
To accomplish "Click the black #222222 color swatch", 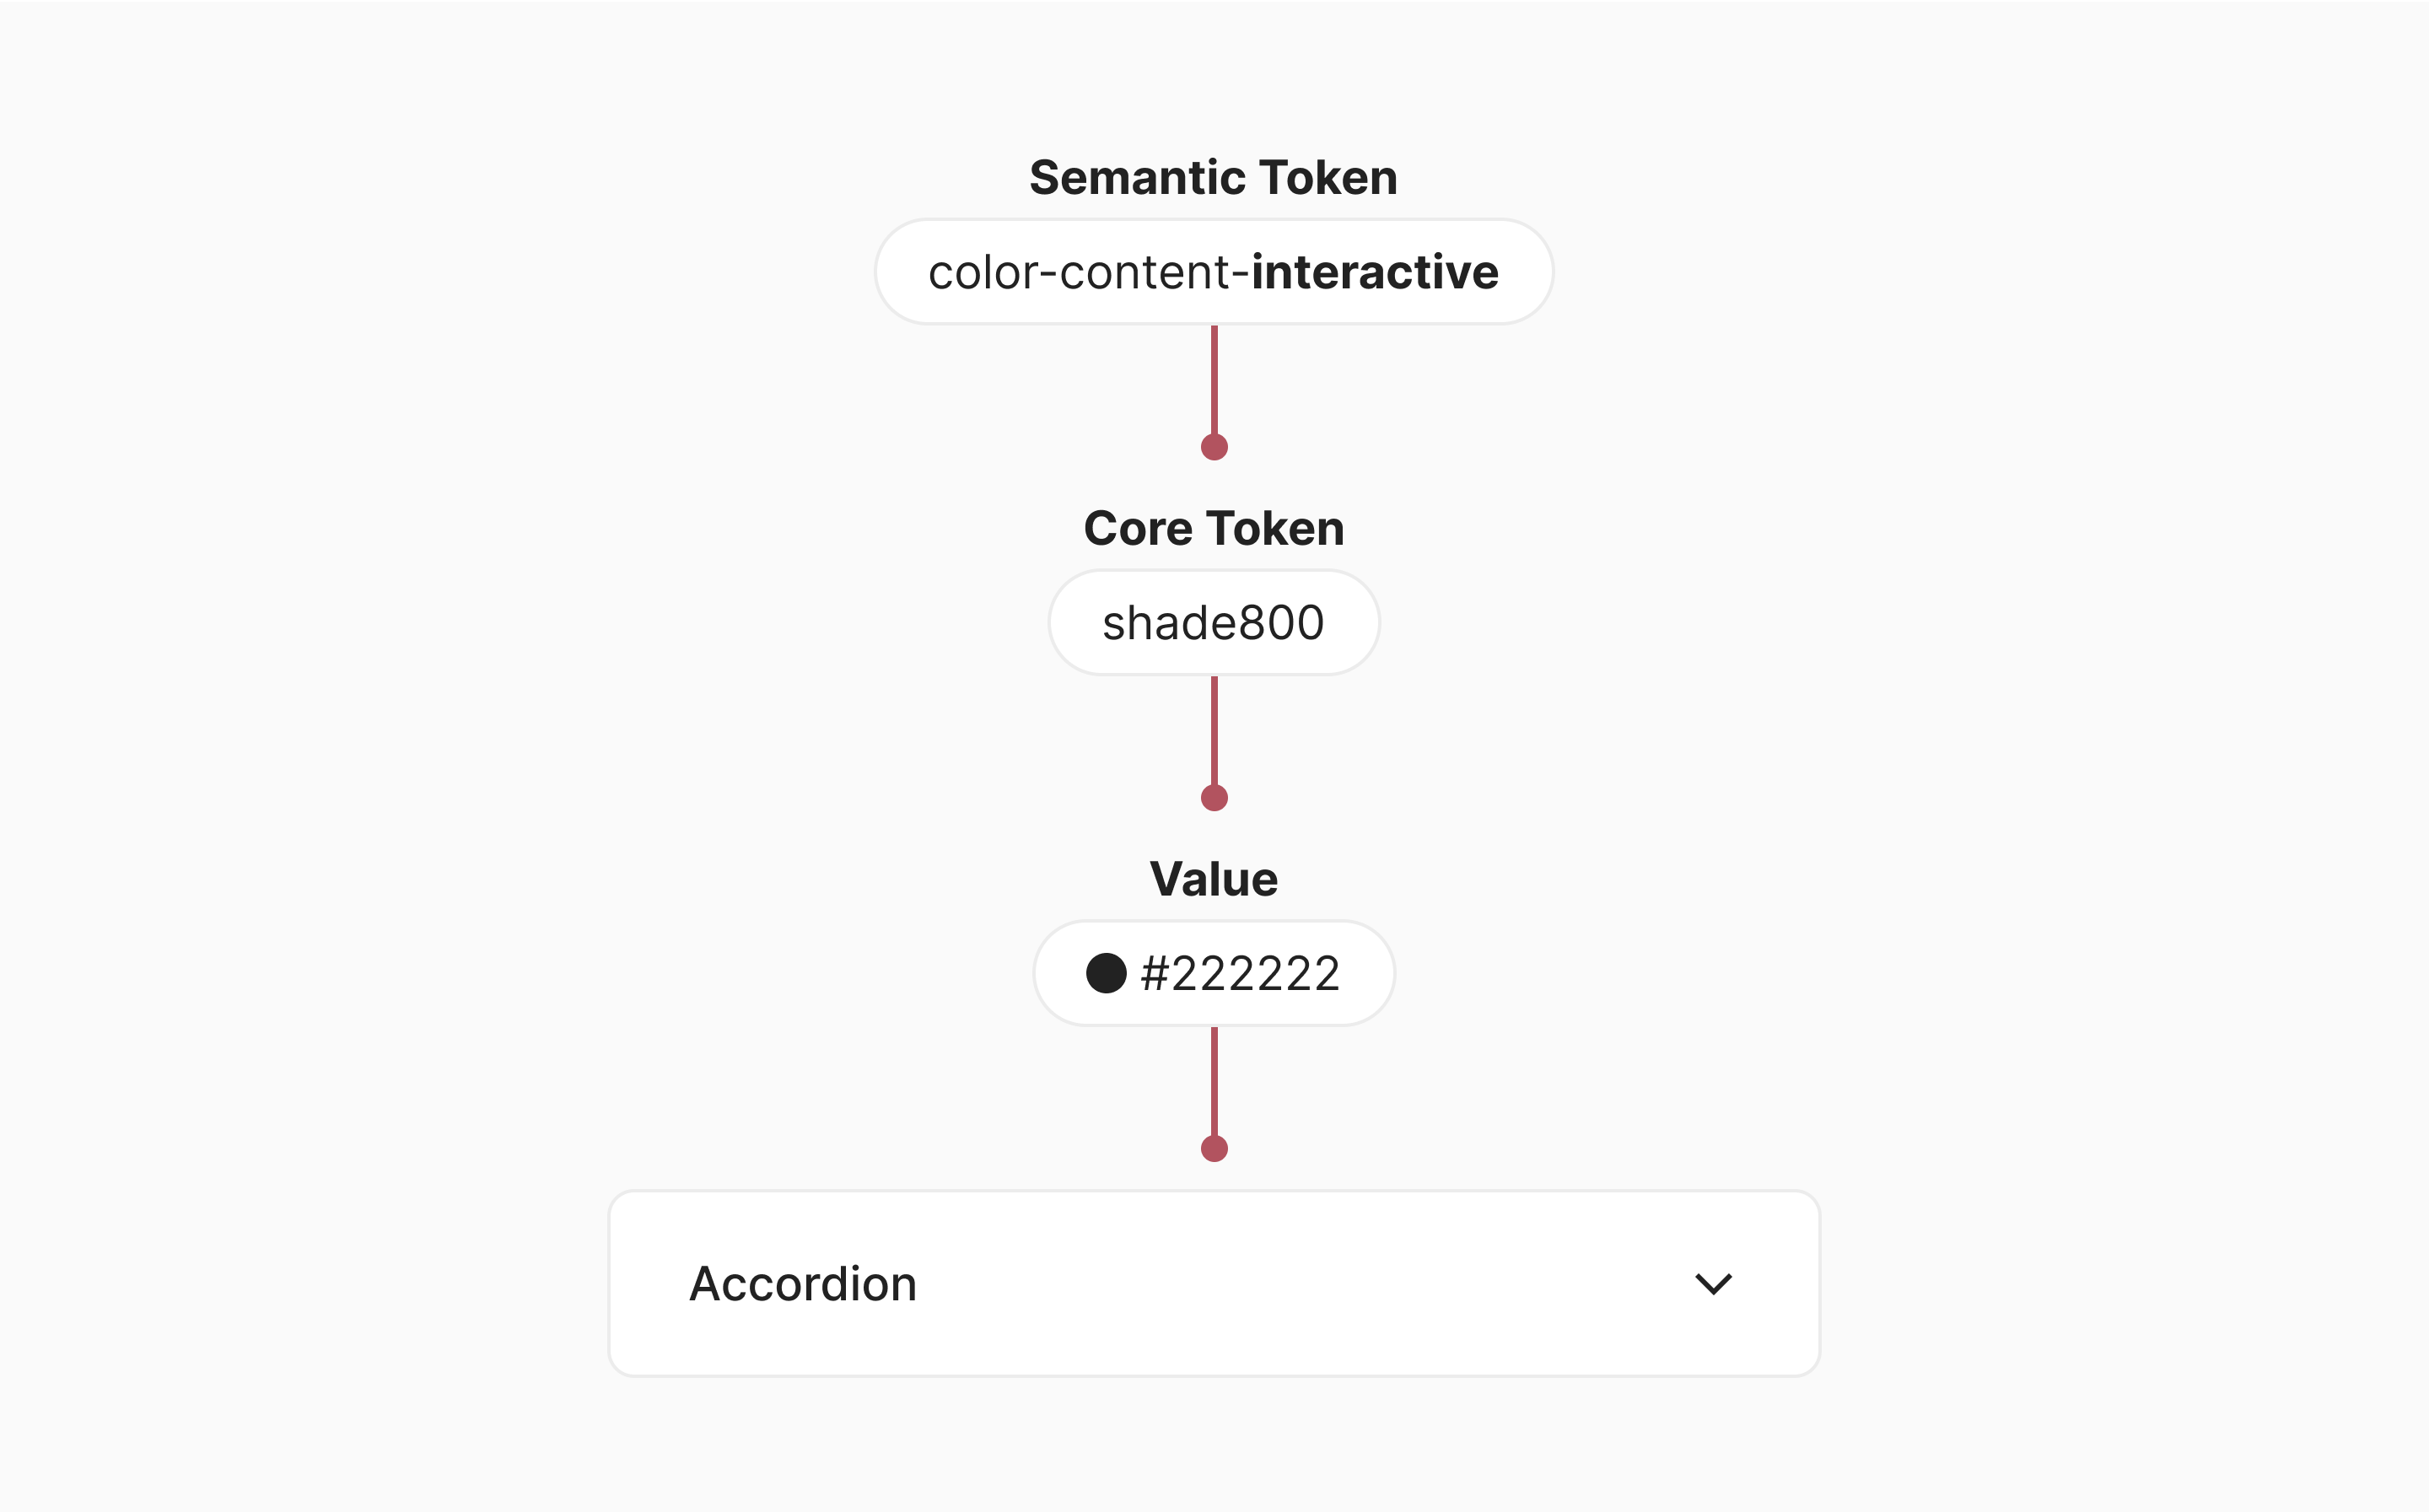I will coord(1106,973).
